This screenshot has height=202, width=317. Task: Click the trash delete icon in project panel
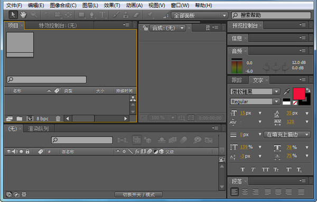pos(58,119)
